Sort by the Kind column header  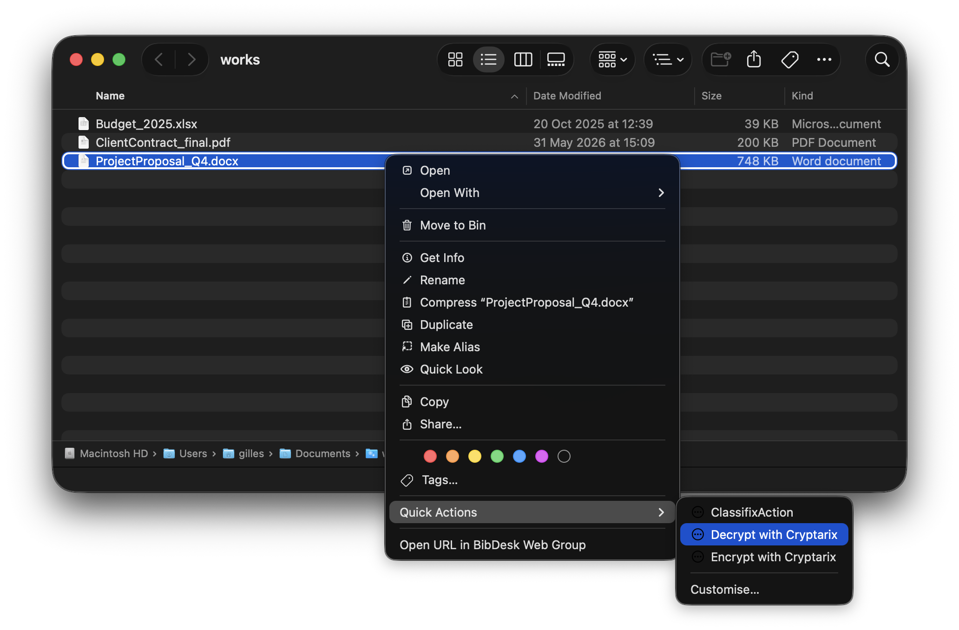[802, 96]
